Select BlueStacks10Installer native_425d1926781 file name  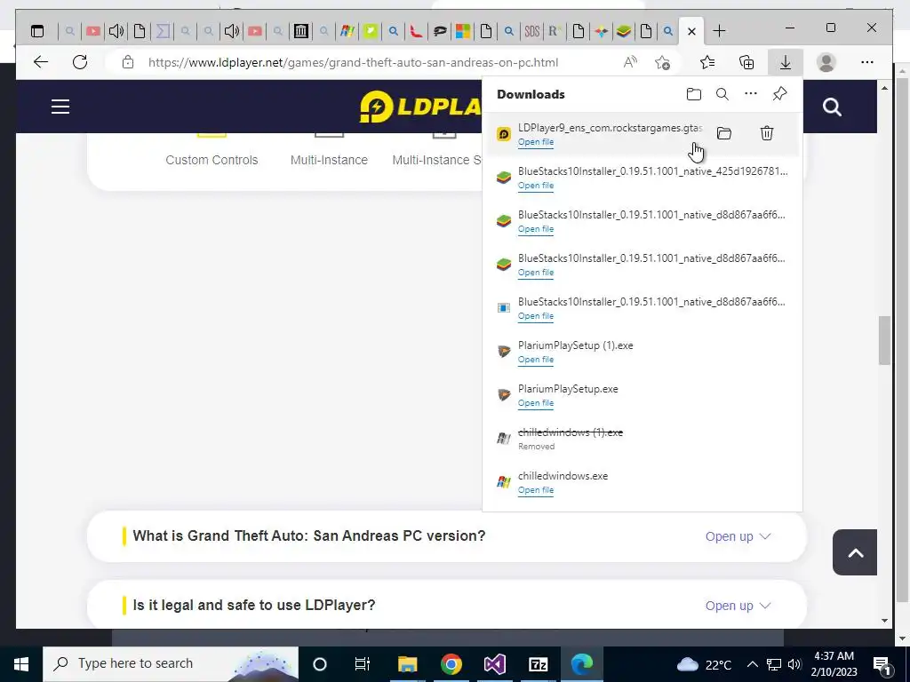click(653, 171)
